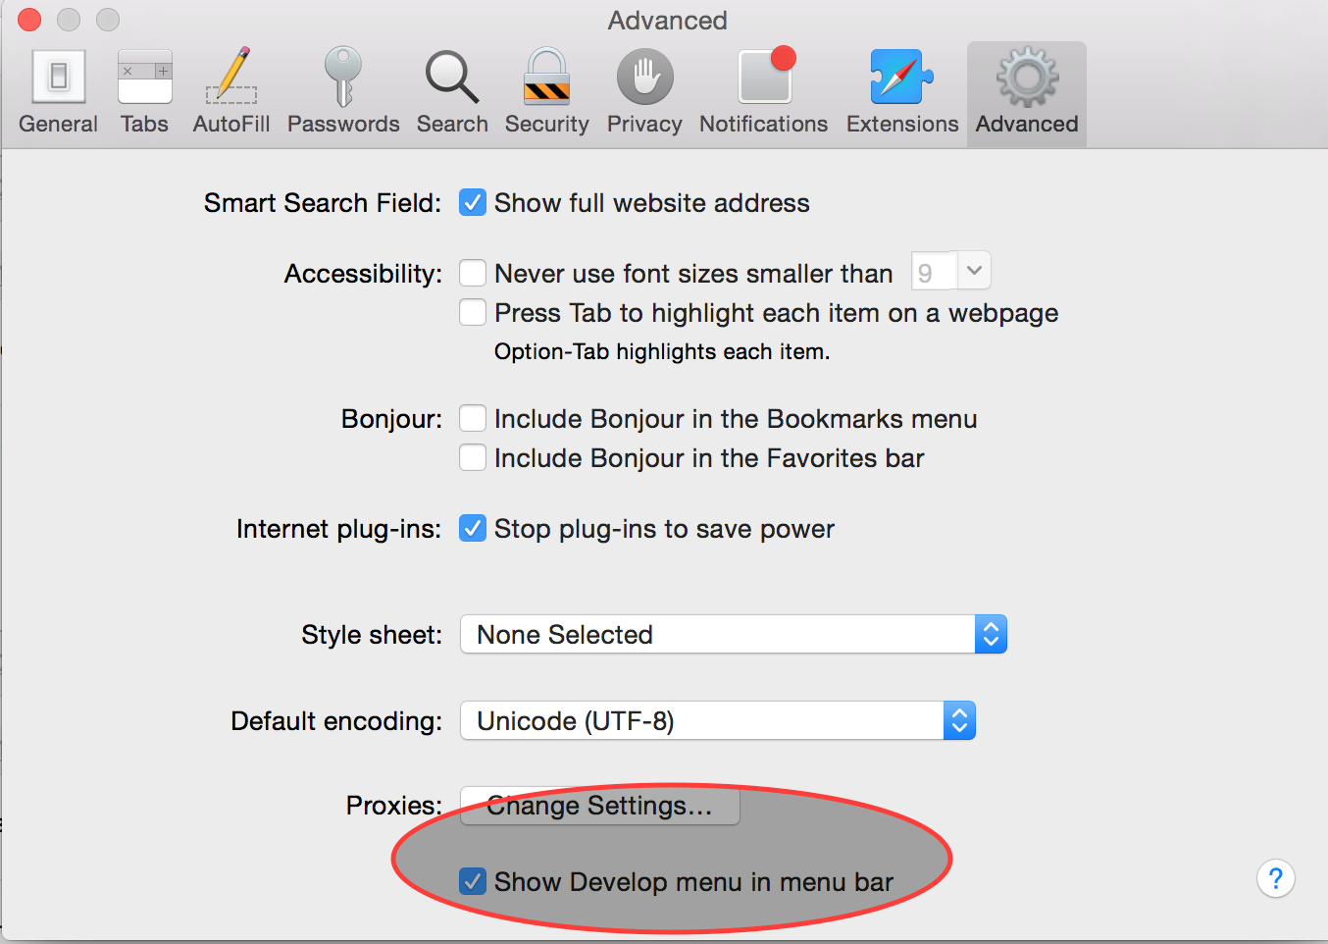Switch to the Tabs preferences icon
The image size is (1328, 944).
click(144, 93)
